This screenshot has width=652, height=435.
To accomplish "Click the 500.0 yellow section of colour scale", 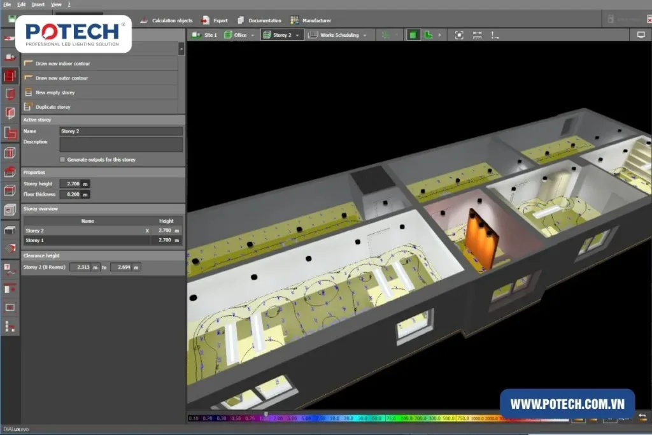I will [448, 418].
